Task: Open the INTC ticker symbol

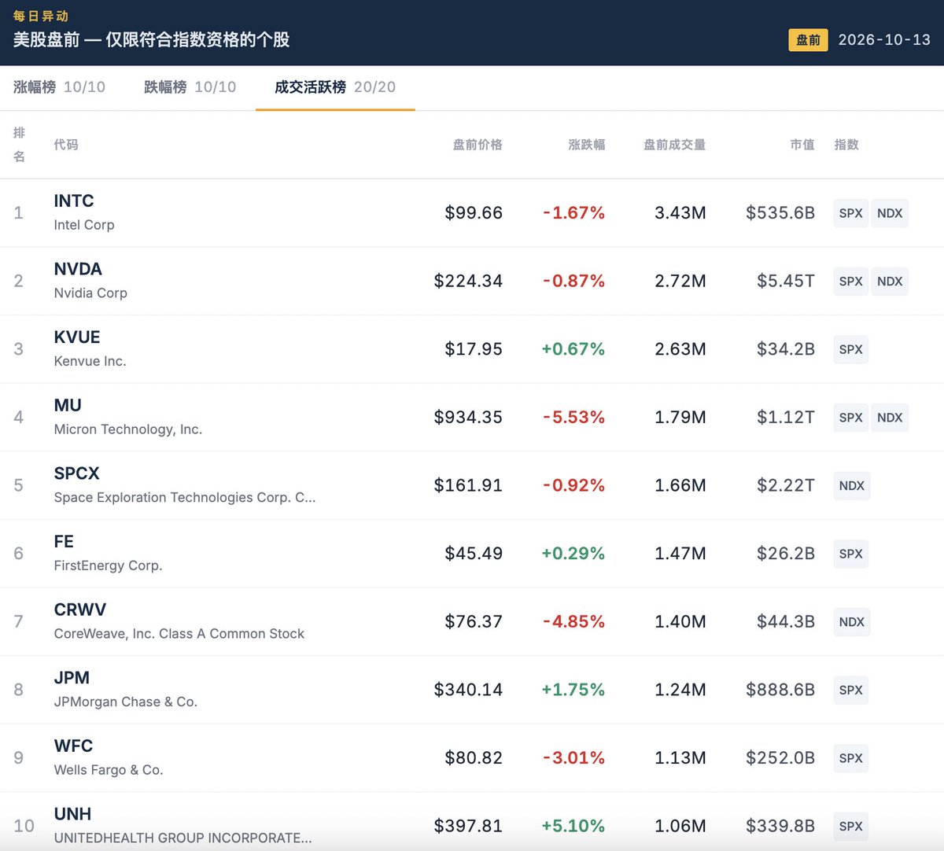Action: click(74, 201)
